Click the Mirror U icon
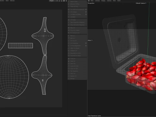The image size is (156, 117). point(69,36)
